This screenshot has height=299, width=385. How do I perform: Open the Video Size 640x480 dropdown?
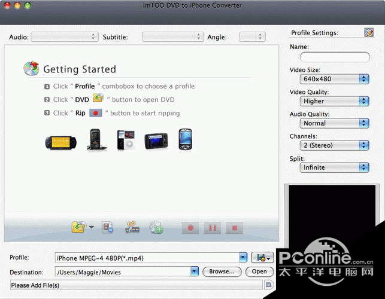pos(335,79)
